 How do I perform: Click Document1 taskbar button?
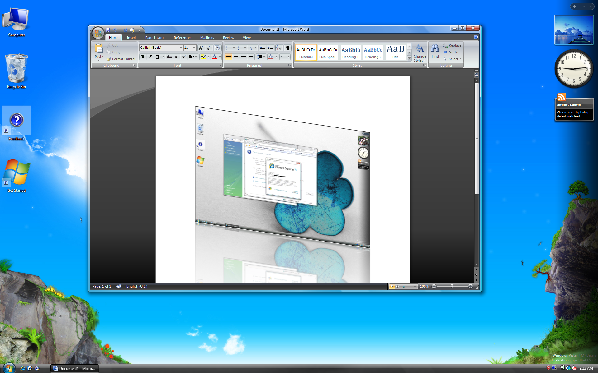(x=75, y=368)
